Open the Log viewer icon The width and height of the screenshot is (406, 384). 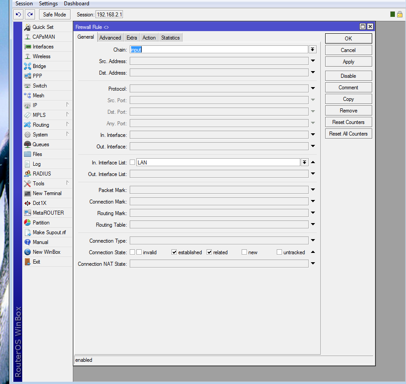tap(28, 164)
